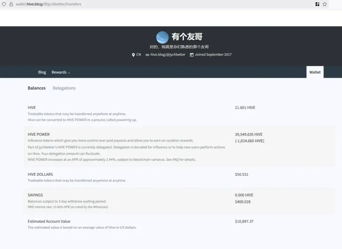Click the $400.028 savings balance

point(243,202)
